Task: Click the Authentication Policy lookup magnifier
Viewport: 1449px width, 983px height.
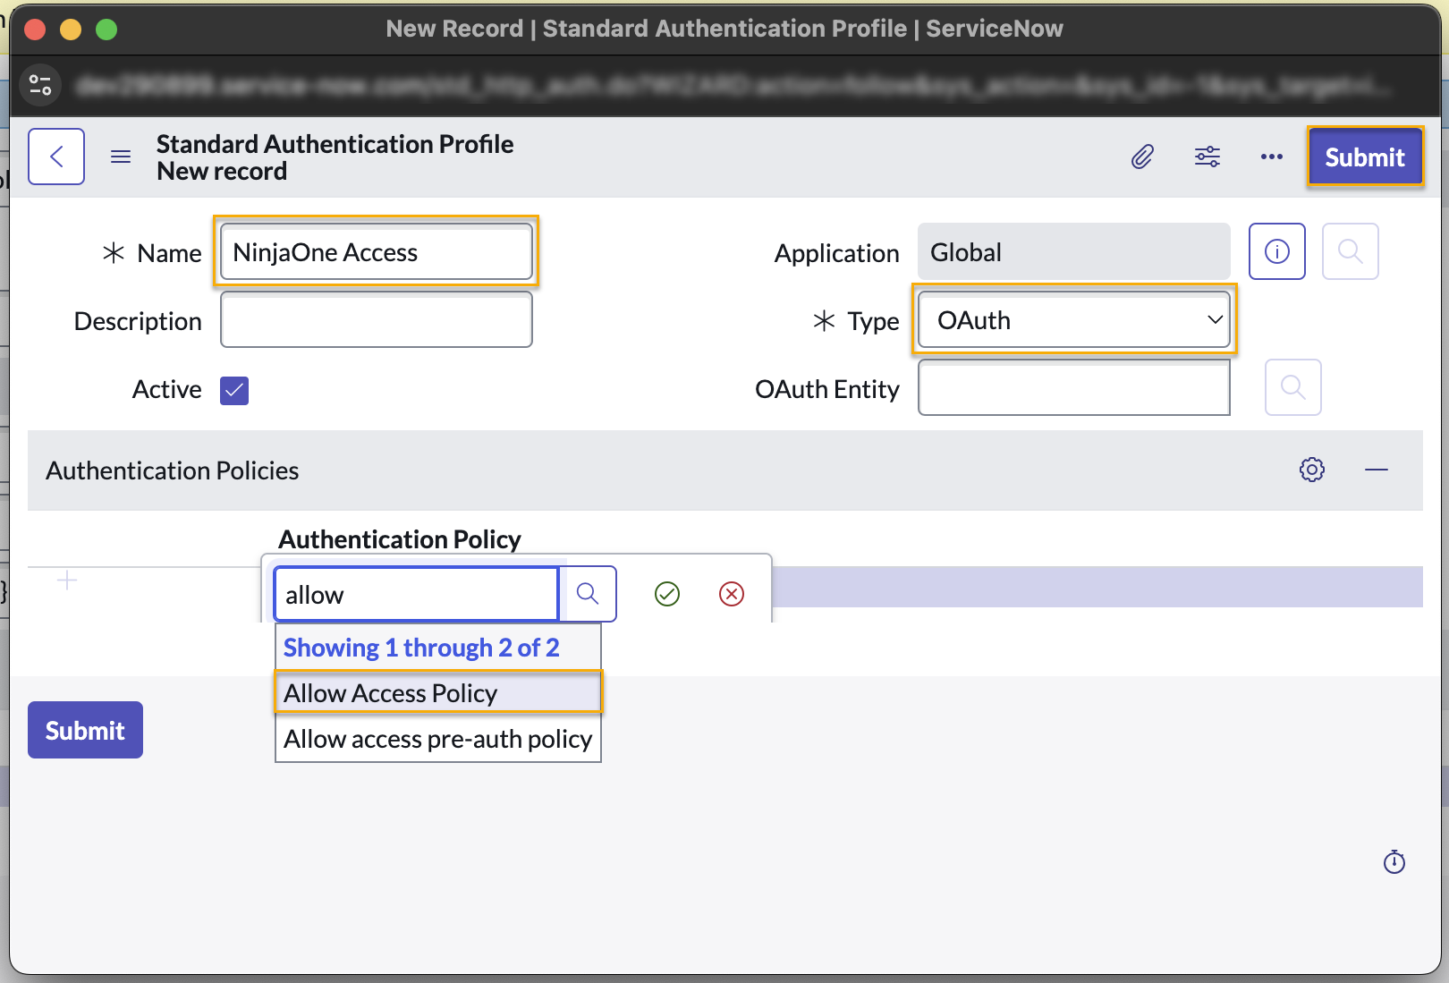Action: 588,594
